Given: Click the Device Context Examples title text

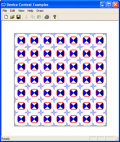Looking at the screenshot, I should point(27,5).
